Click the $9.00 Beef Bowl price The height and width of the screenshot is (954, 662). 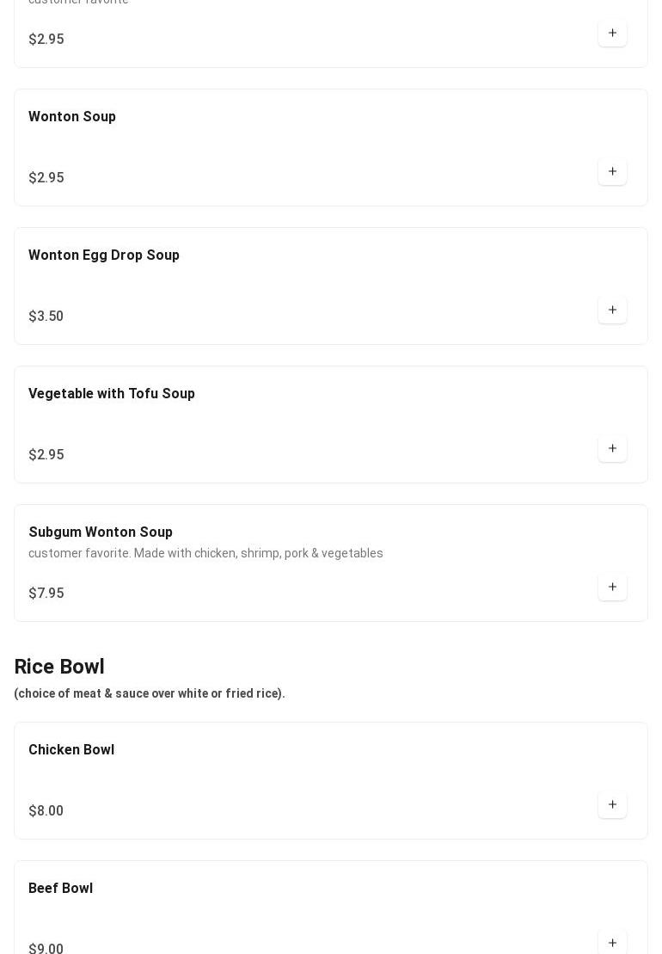coord(46,948)
